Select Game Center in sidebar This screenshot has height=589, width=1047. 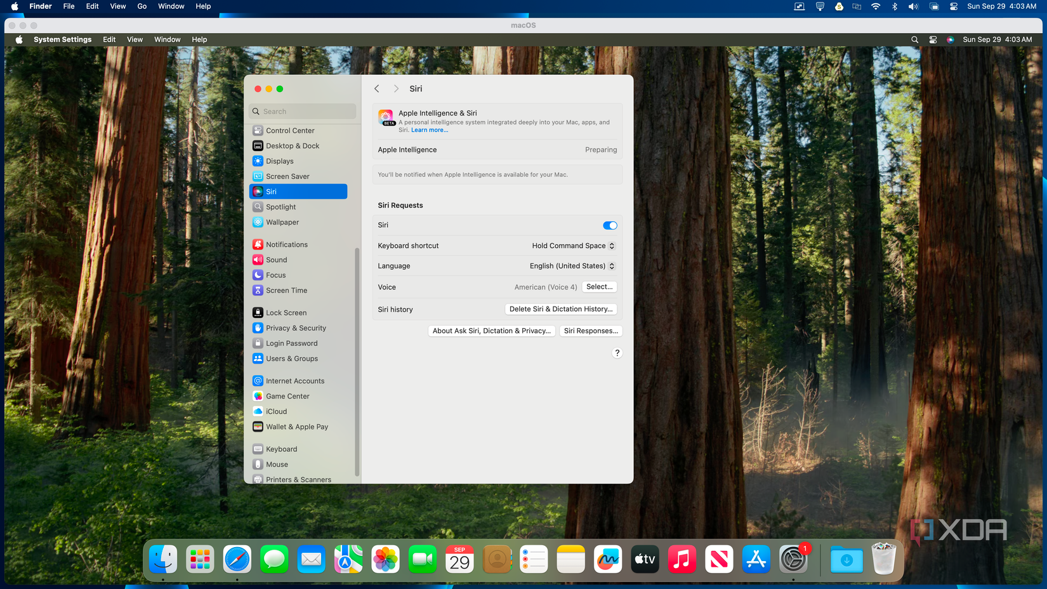tap(298, 396)
